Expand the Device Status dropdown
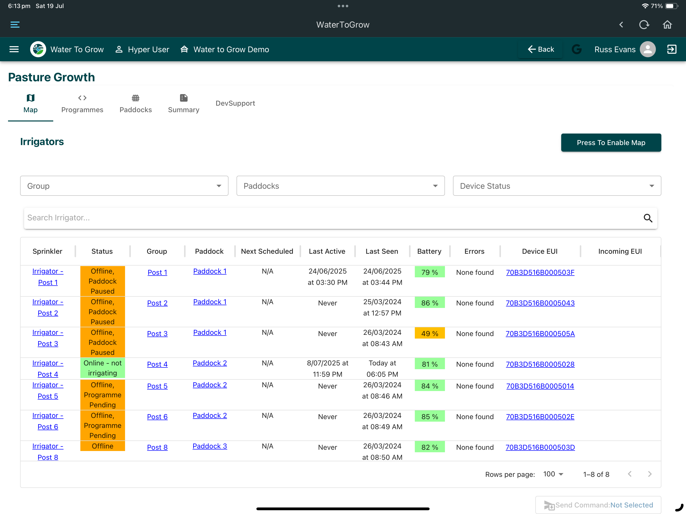Image resolution: width=686 pixels, height=514 pixels. point(557,186)
